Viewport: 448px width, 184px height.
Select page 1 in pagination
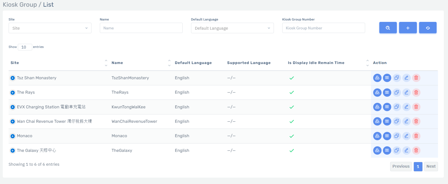418,167
